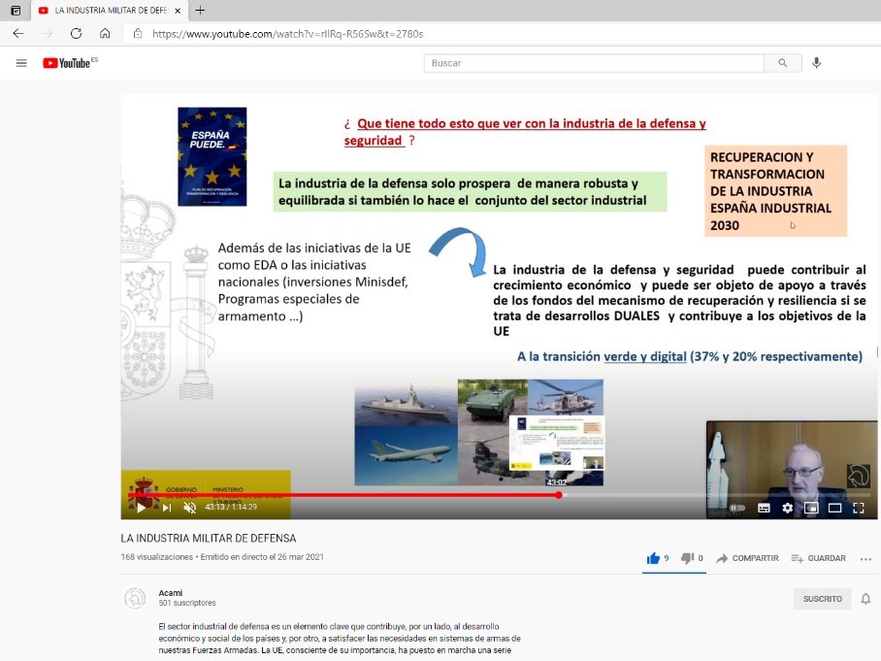Enable miniplayer mode
Image resolution: width=881 pixels, height=661 pixels.
tap(811, 508)
